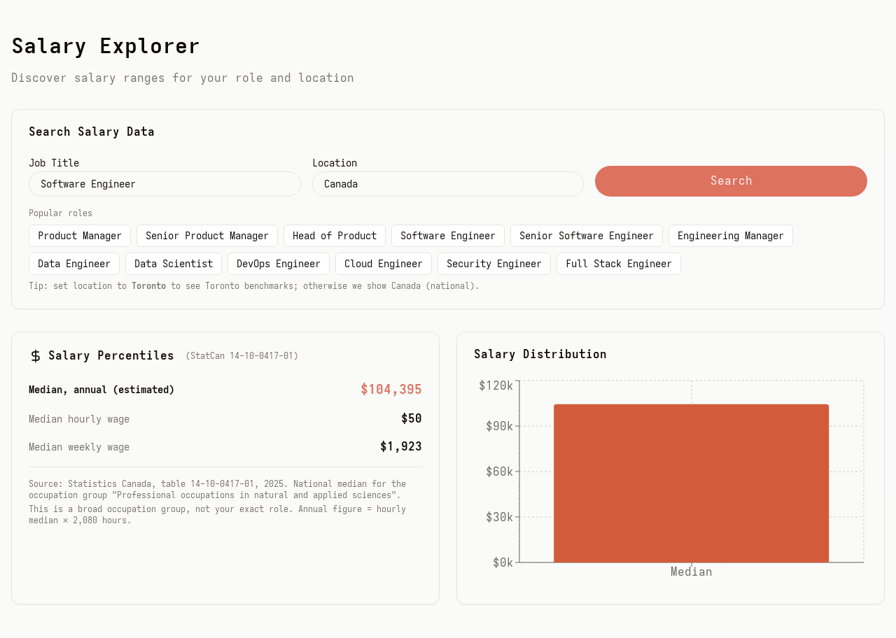Click the Salary Distribution heading
The image size is (896, 638).
click(540, 355)
